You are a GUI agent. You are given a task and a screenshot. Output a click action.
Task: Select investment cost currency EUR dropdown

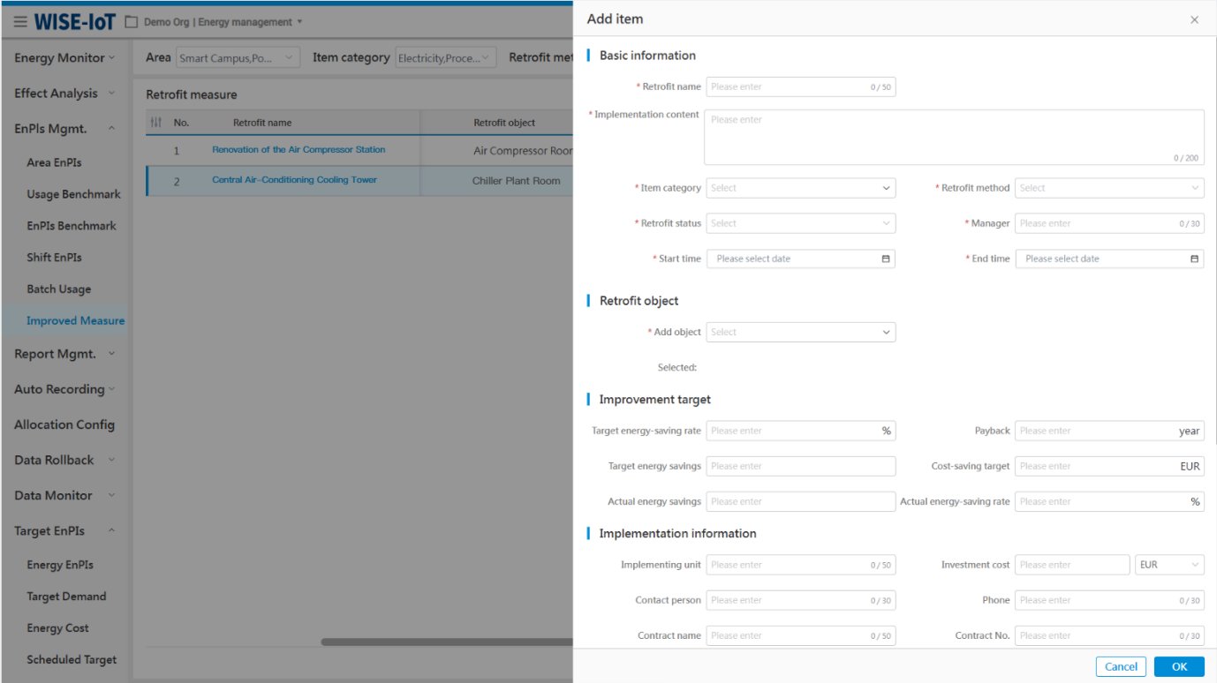pos(1168,565)
